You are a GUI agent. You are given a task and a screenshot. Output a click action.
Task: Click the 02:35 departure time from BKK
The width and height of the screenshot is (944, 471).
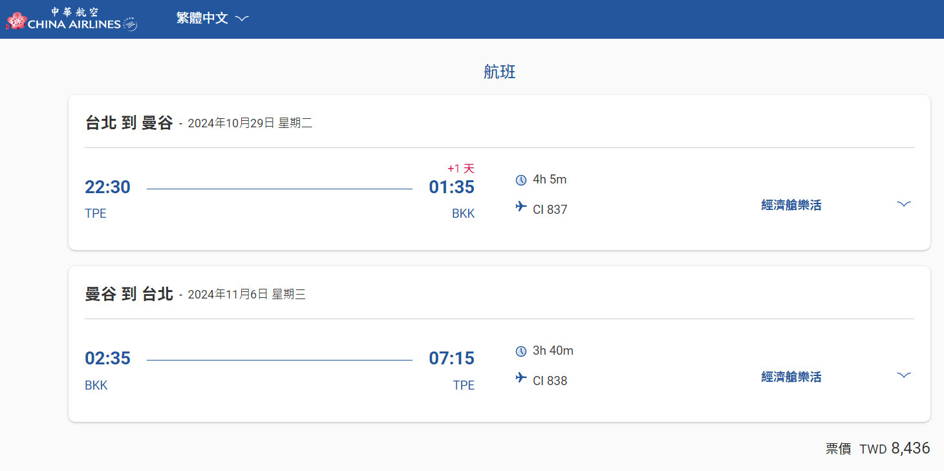coord(107,359)
